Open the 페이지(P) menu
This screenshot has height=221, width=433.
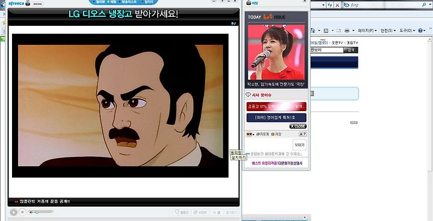point(367,31)
